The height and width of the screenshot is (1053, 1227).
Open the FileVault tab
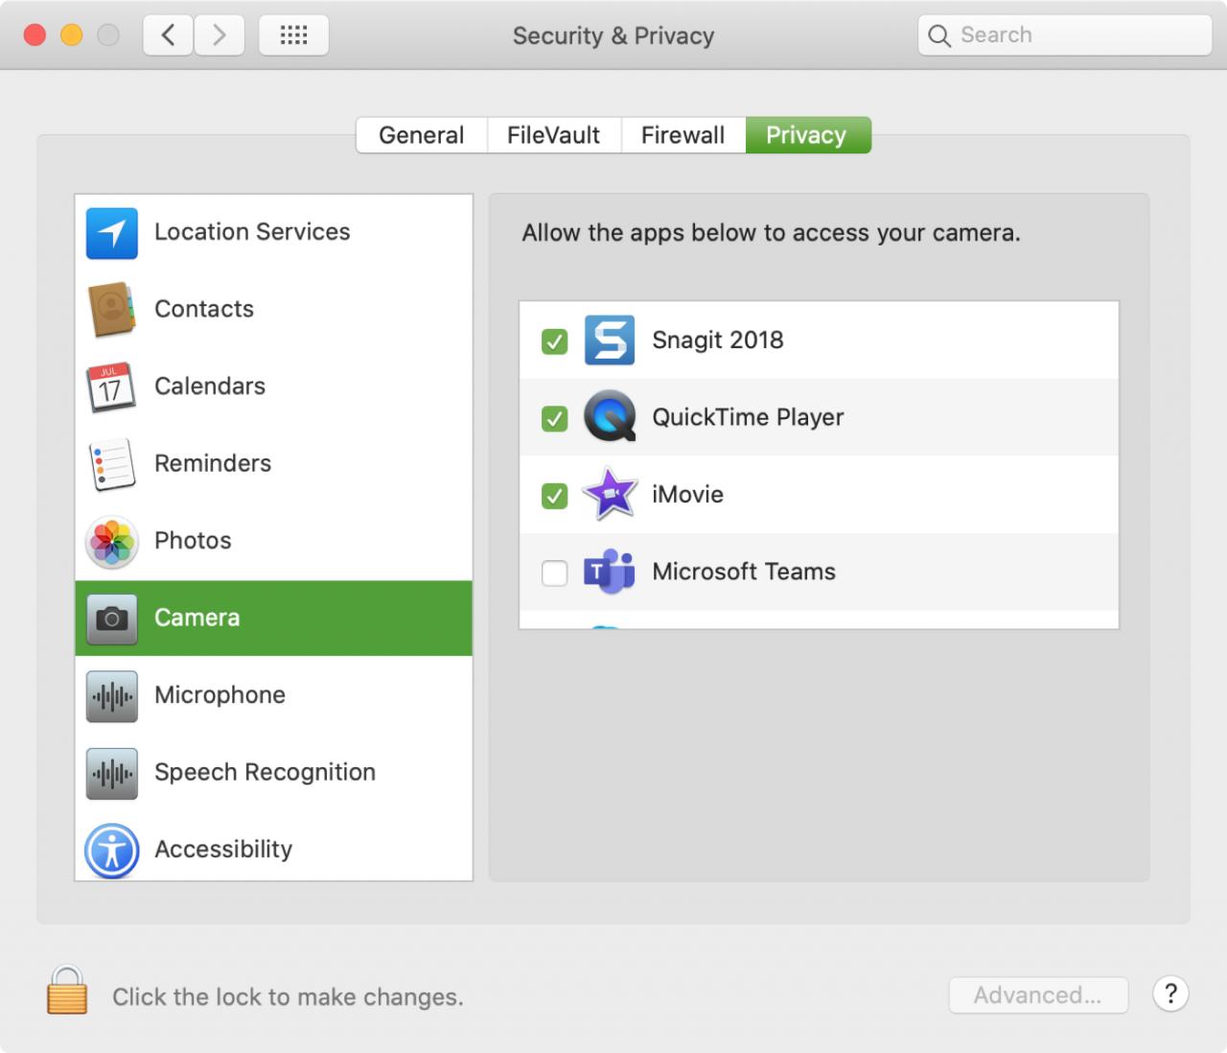(554, 135)
